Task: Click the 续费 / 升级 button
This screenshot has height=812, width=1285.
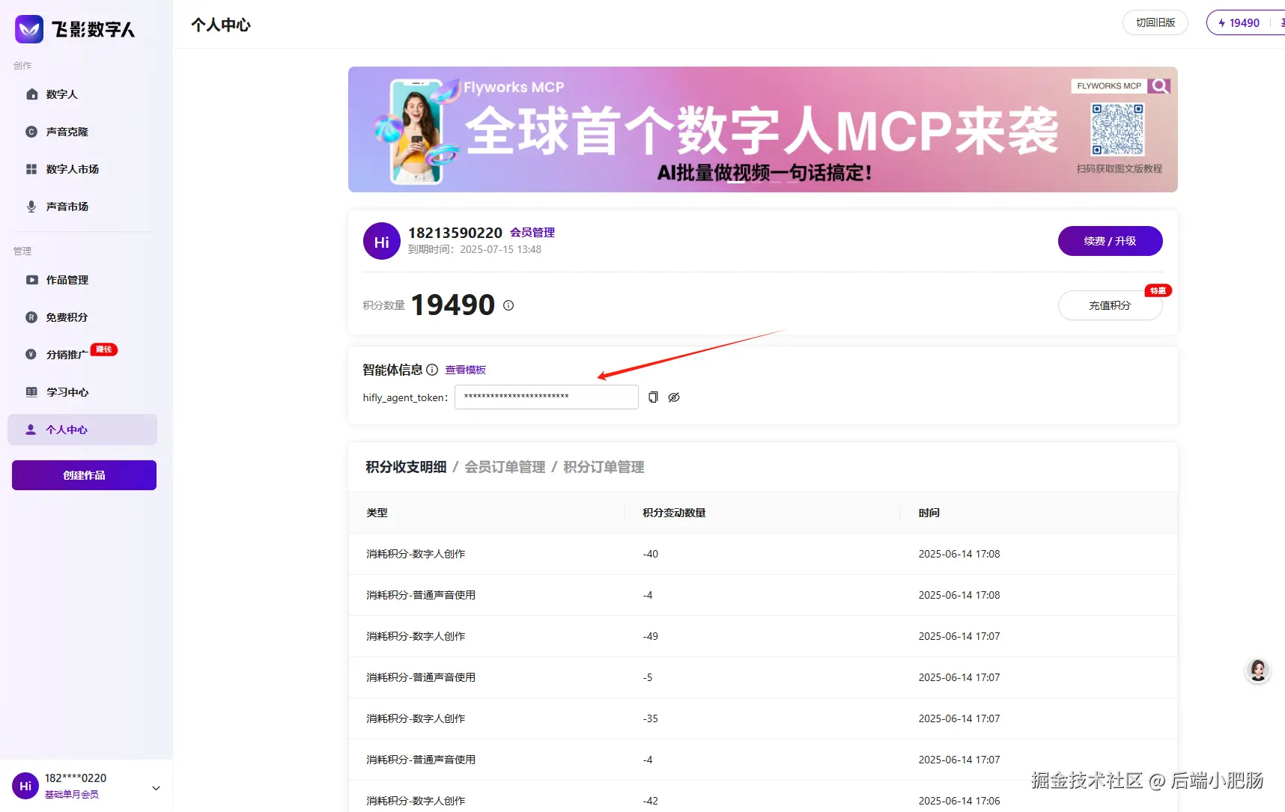Action: [x=1110, y=241]
